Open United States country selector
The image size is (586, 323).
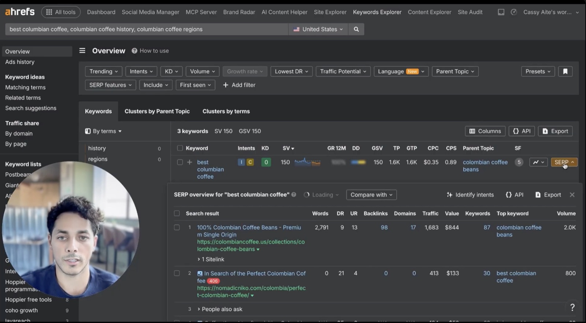[x=318, y=29]
